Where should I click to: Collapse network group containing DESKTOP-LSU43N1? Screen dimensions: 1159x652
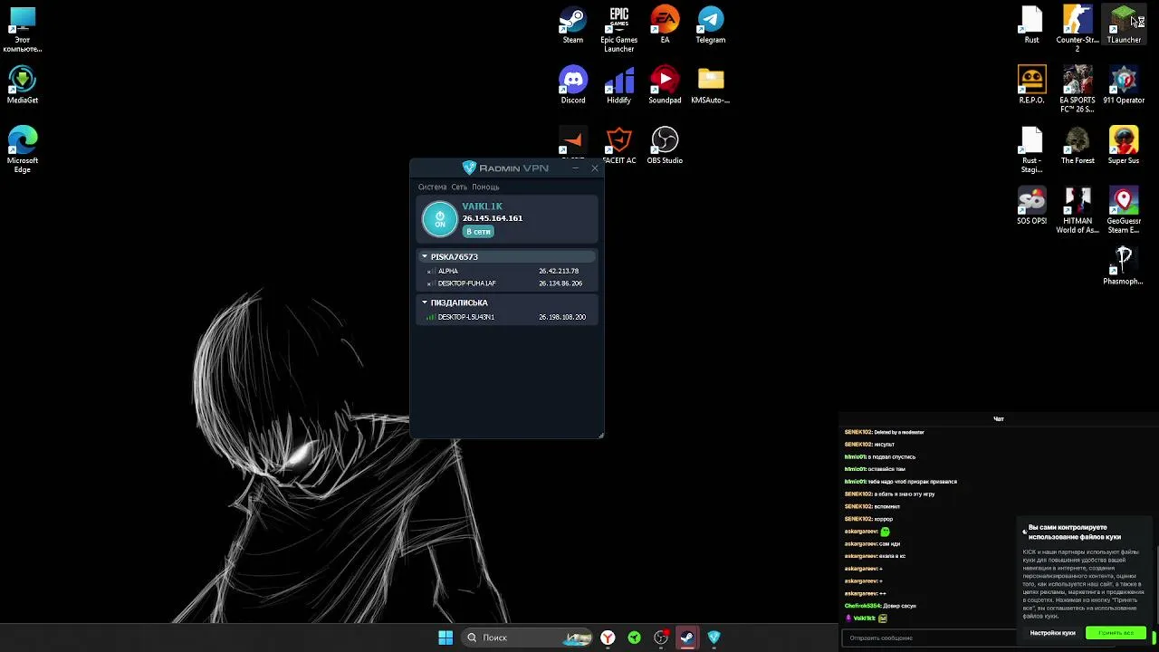pyautogui.click(x=425, y=302)
